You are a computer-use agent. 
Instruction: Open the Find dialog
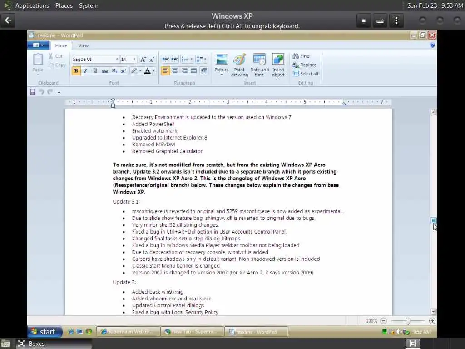tap(301, 56)
